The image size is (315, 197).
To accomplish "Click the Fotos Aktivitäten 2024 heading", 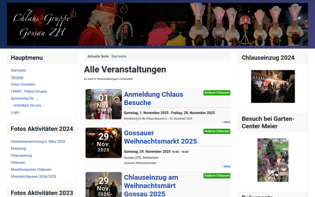I will click(42, 129).
